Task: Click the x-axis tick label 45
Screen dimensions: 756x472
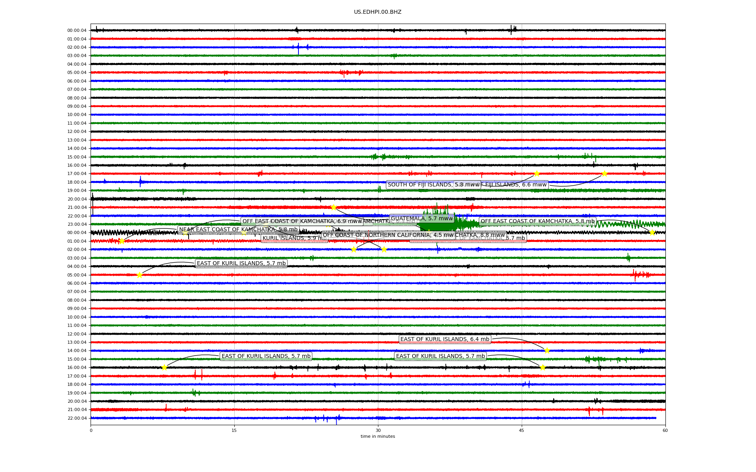Action: [522, 430]
